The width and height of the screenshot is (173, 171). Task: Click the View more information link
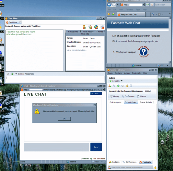[x=77, y=50]
